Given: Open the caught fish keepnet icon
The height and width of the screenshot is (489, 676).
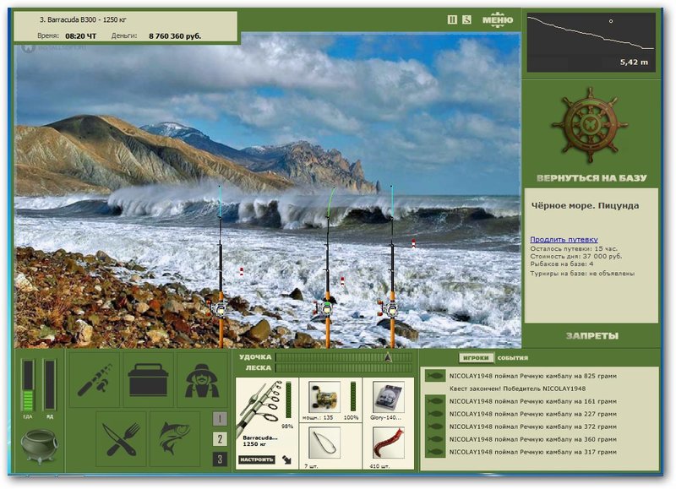Looking at the screenshot, I should (x=175, y=439).
